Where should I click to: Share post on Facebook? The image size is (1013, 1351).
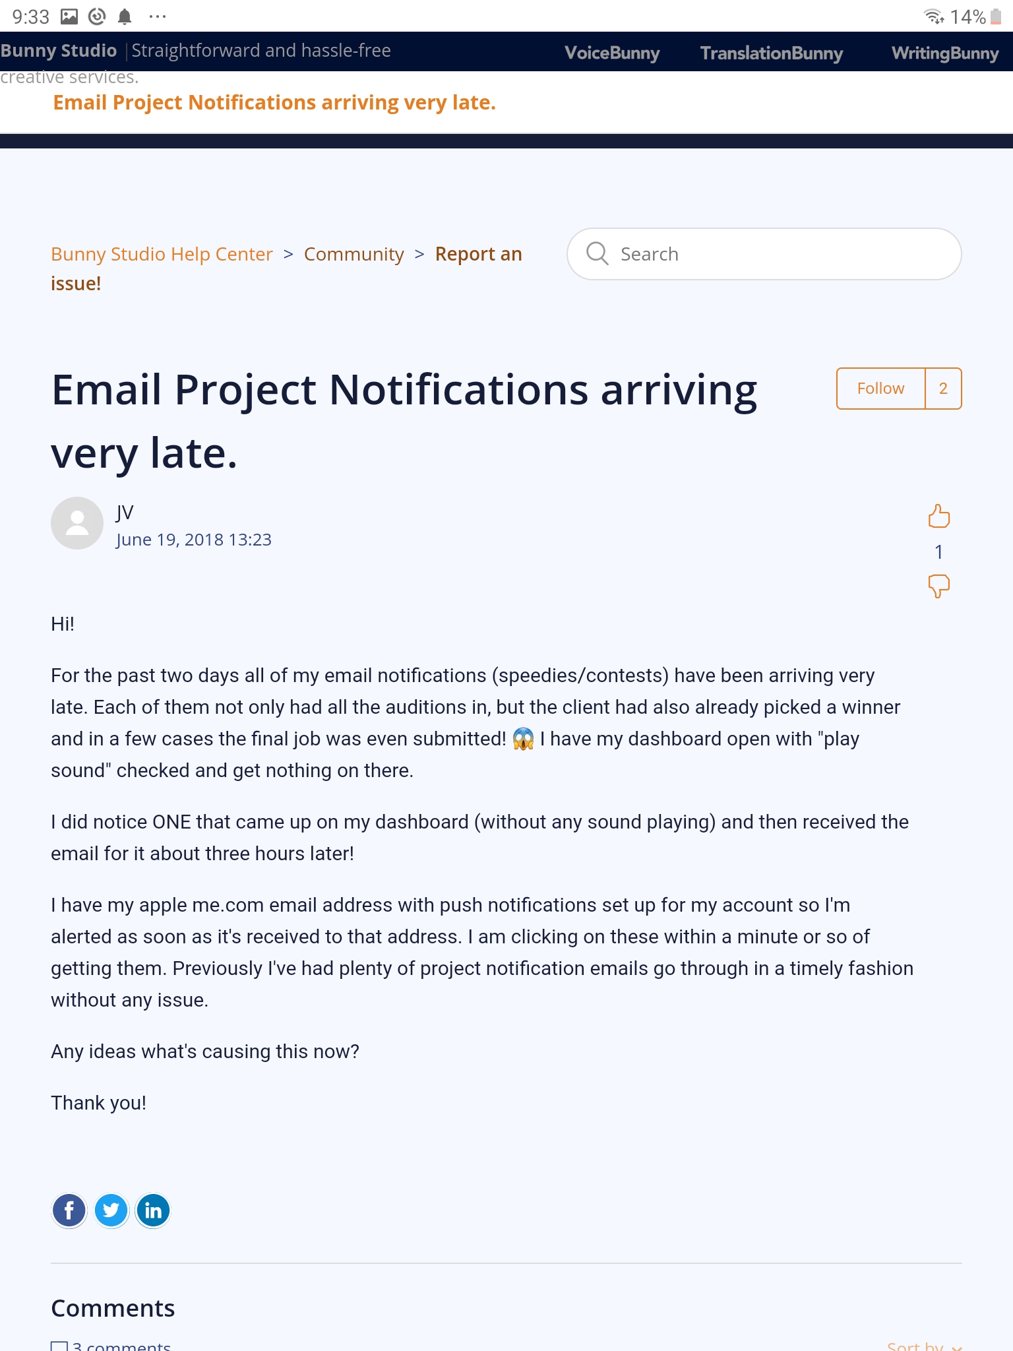69,1210
